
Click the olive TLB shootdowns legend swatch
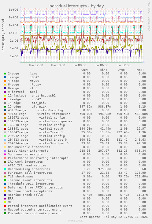coord(5,177)
